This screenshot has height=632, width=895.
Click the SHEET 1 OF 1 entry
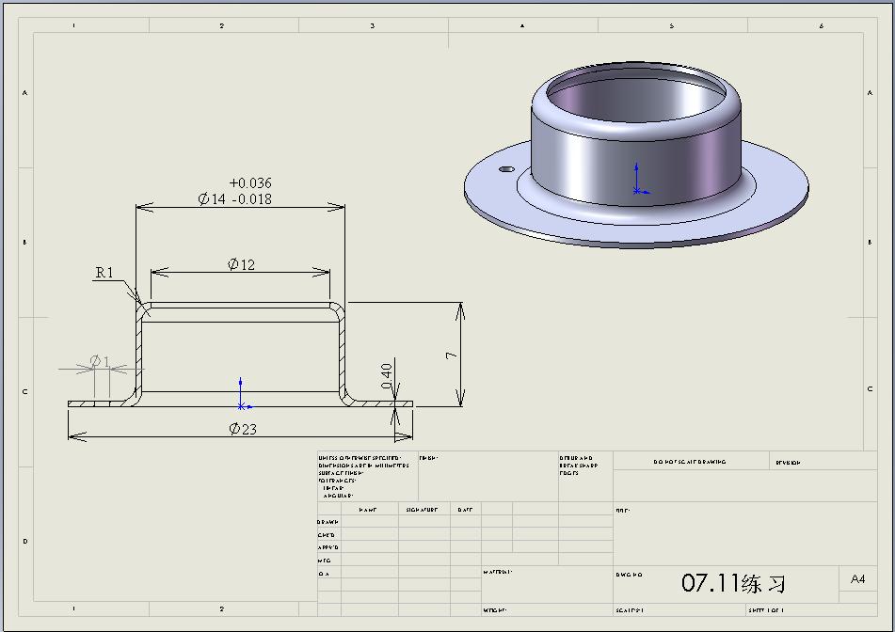(766, 610)
